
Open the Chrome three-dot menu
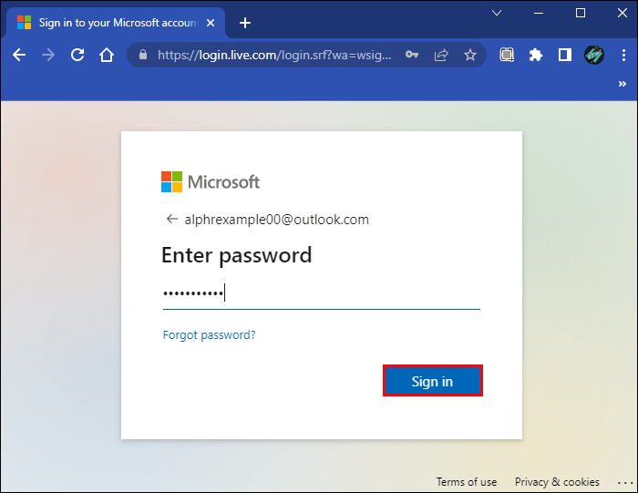(x=623, y=55)
